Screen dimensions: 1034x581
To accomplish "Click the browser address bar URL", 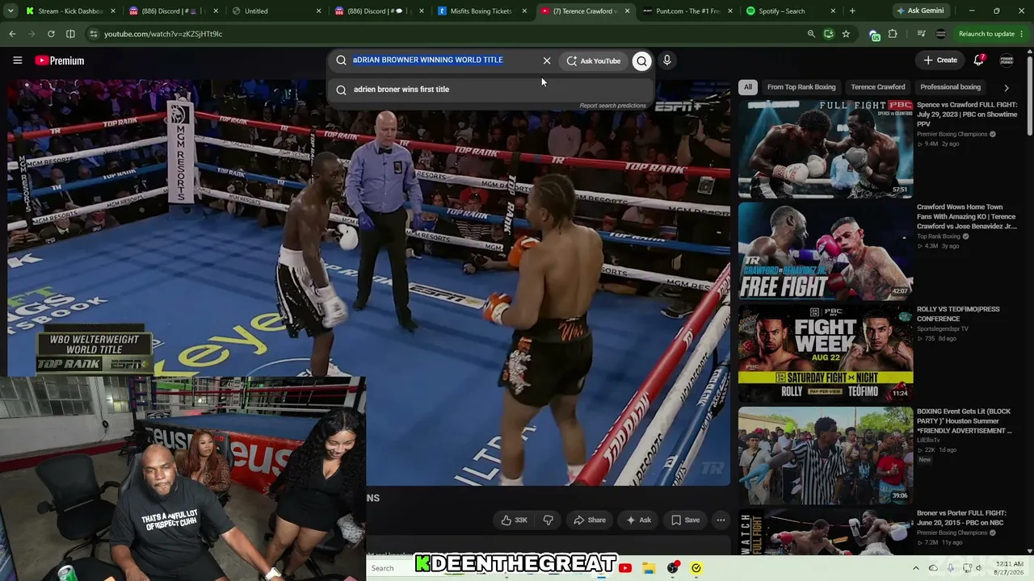I will pos(163,34).
